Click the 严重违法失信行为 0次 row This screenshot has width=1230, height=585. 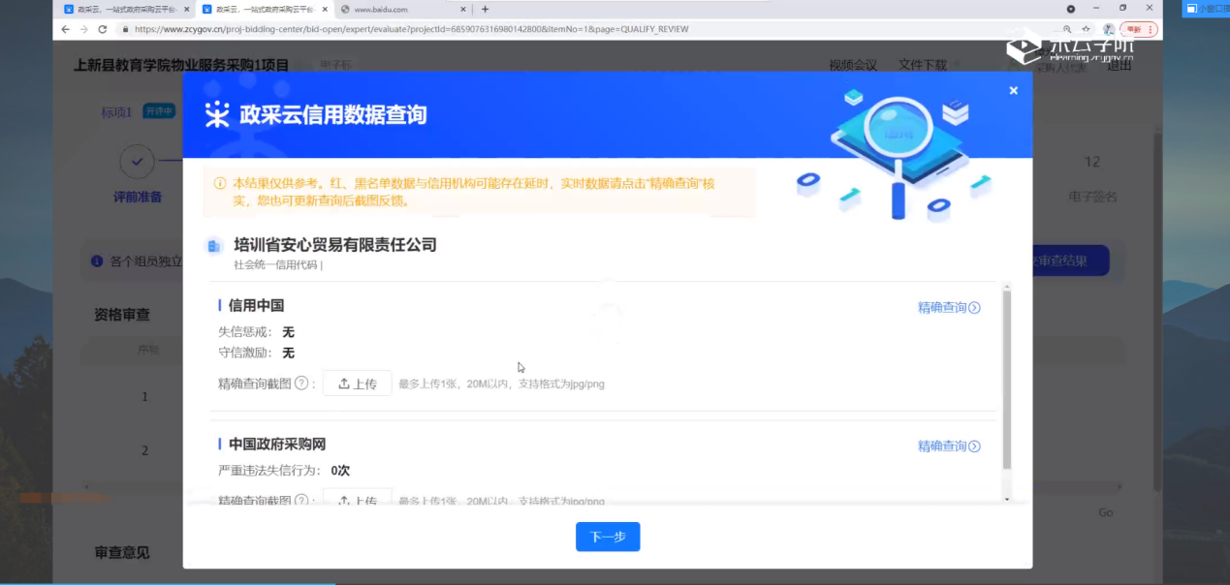pyautogui.click(x=284, y=471)
